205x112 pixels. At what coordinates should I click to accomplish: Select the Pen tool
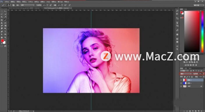click(x=2, y=32)
